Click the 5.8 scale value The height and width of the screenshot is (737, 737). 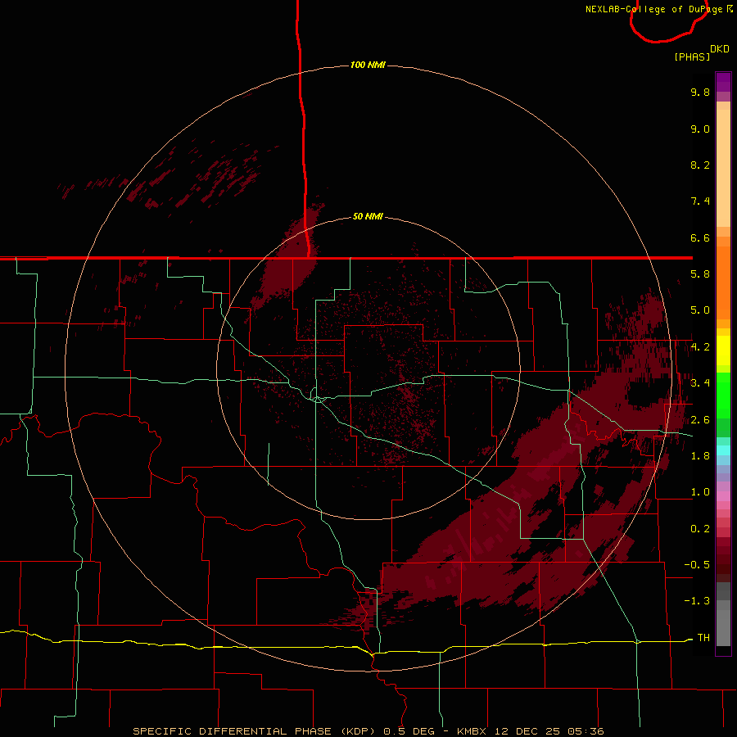[x=700, y=274]
